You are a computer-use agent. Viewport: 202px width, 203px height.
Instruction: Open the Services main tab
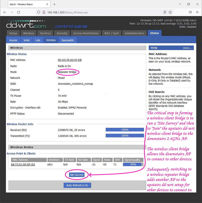(x=45, y=33)
